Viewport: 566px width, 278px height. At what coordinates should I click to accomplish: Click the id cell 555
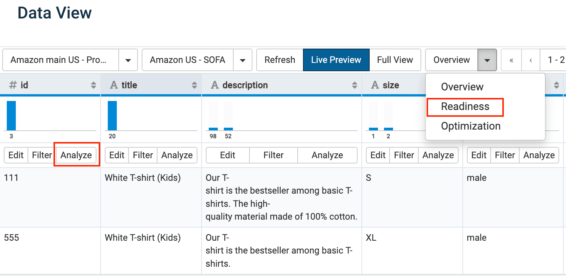pyautogui.click(x=50, y=251)
